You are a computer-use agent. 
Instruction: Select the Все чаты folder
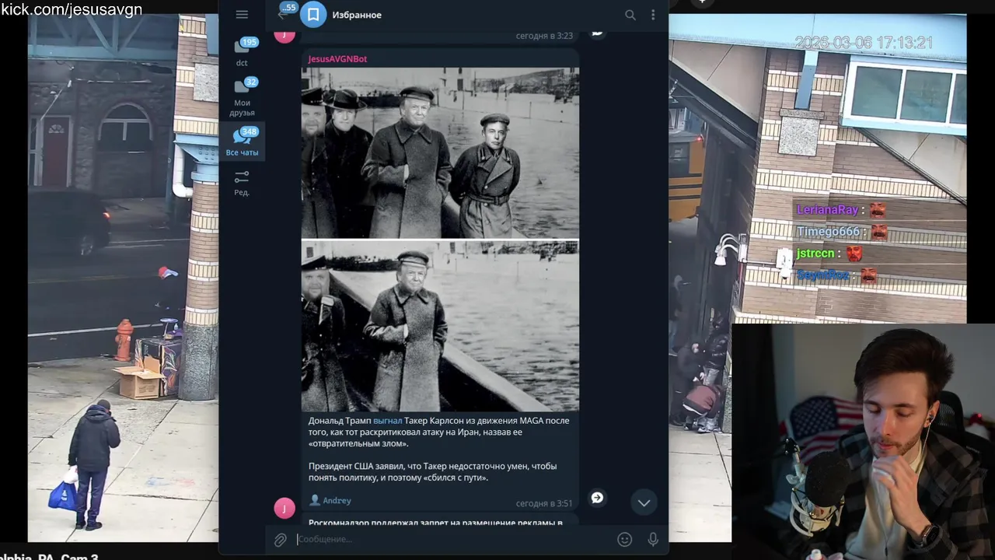(x=242, y=142)
